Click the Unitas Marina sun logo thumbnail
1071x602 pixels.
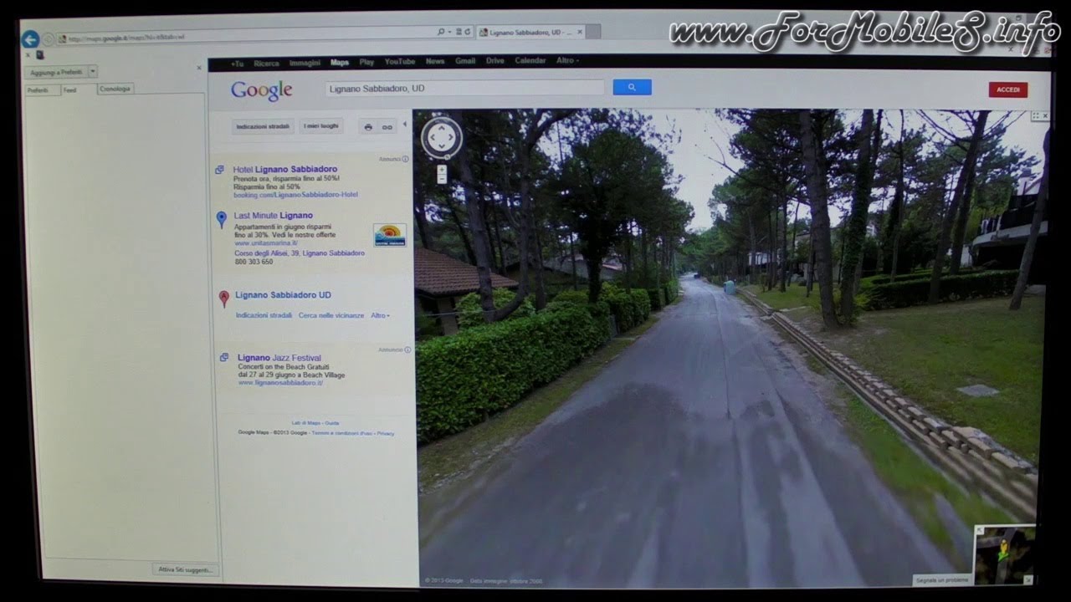click(x=390, y=235)
